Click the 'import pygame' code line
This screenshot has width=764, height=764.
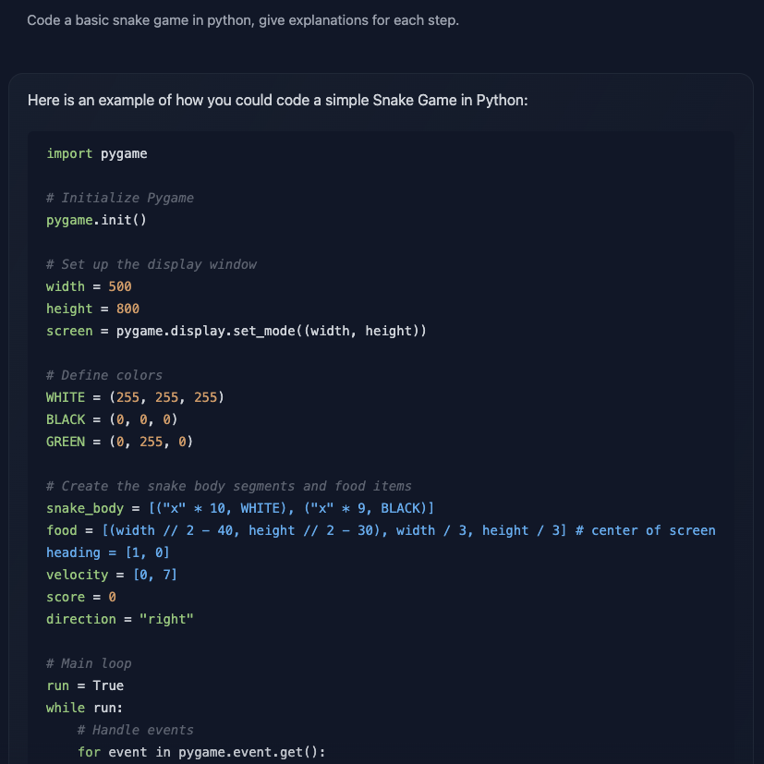point(97,153)
